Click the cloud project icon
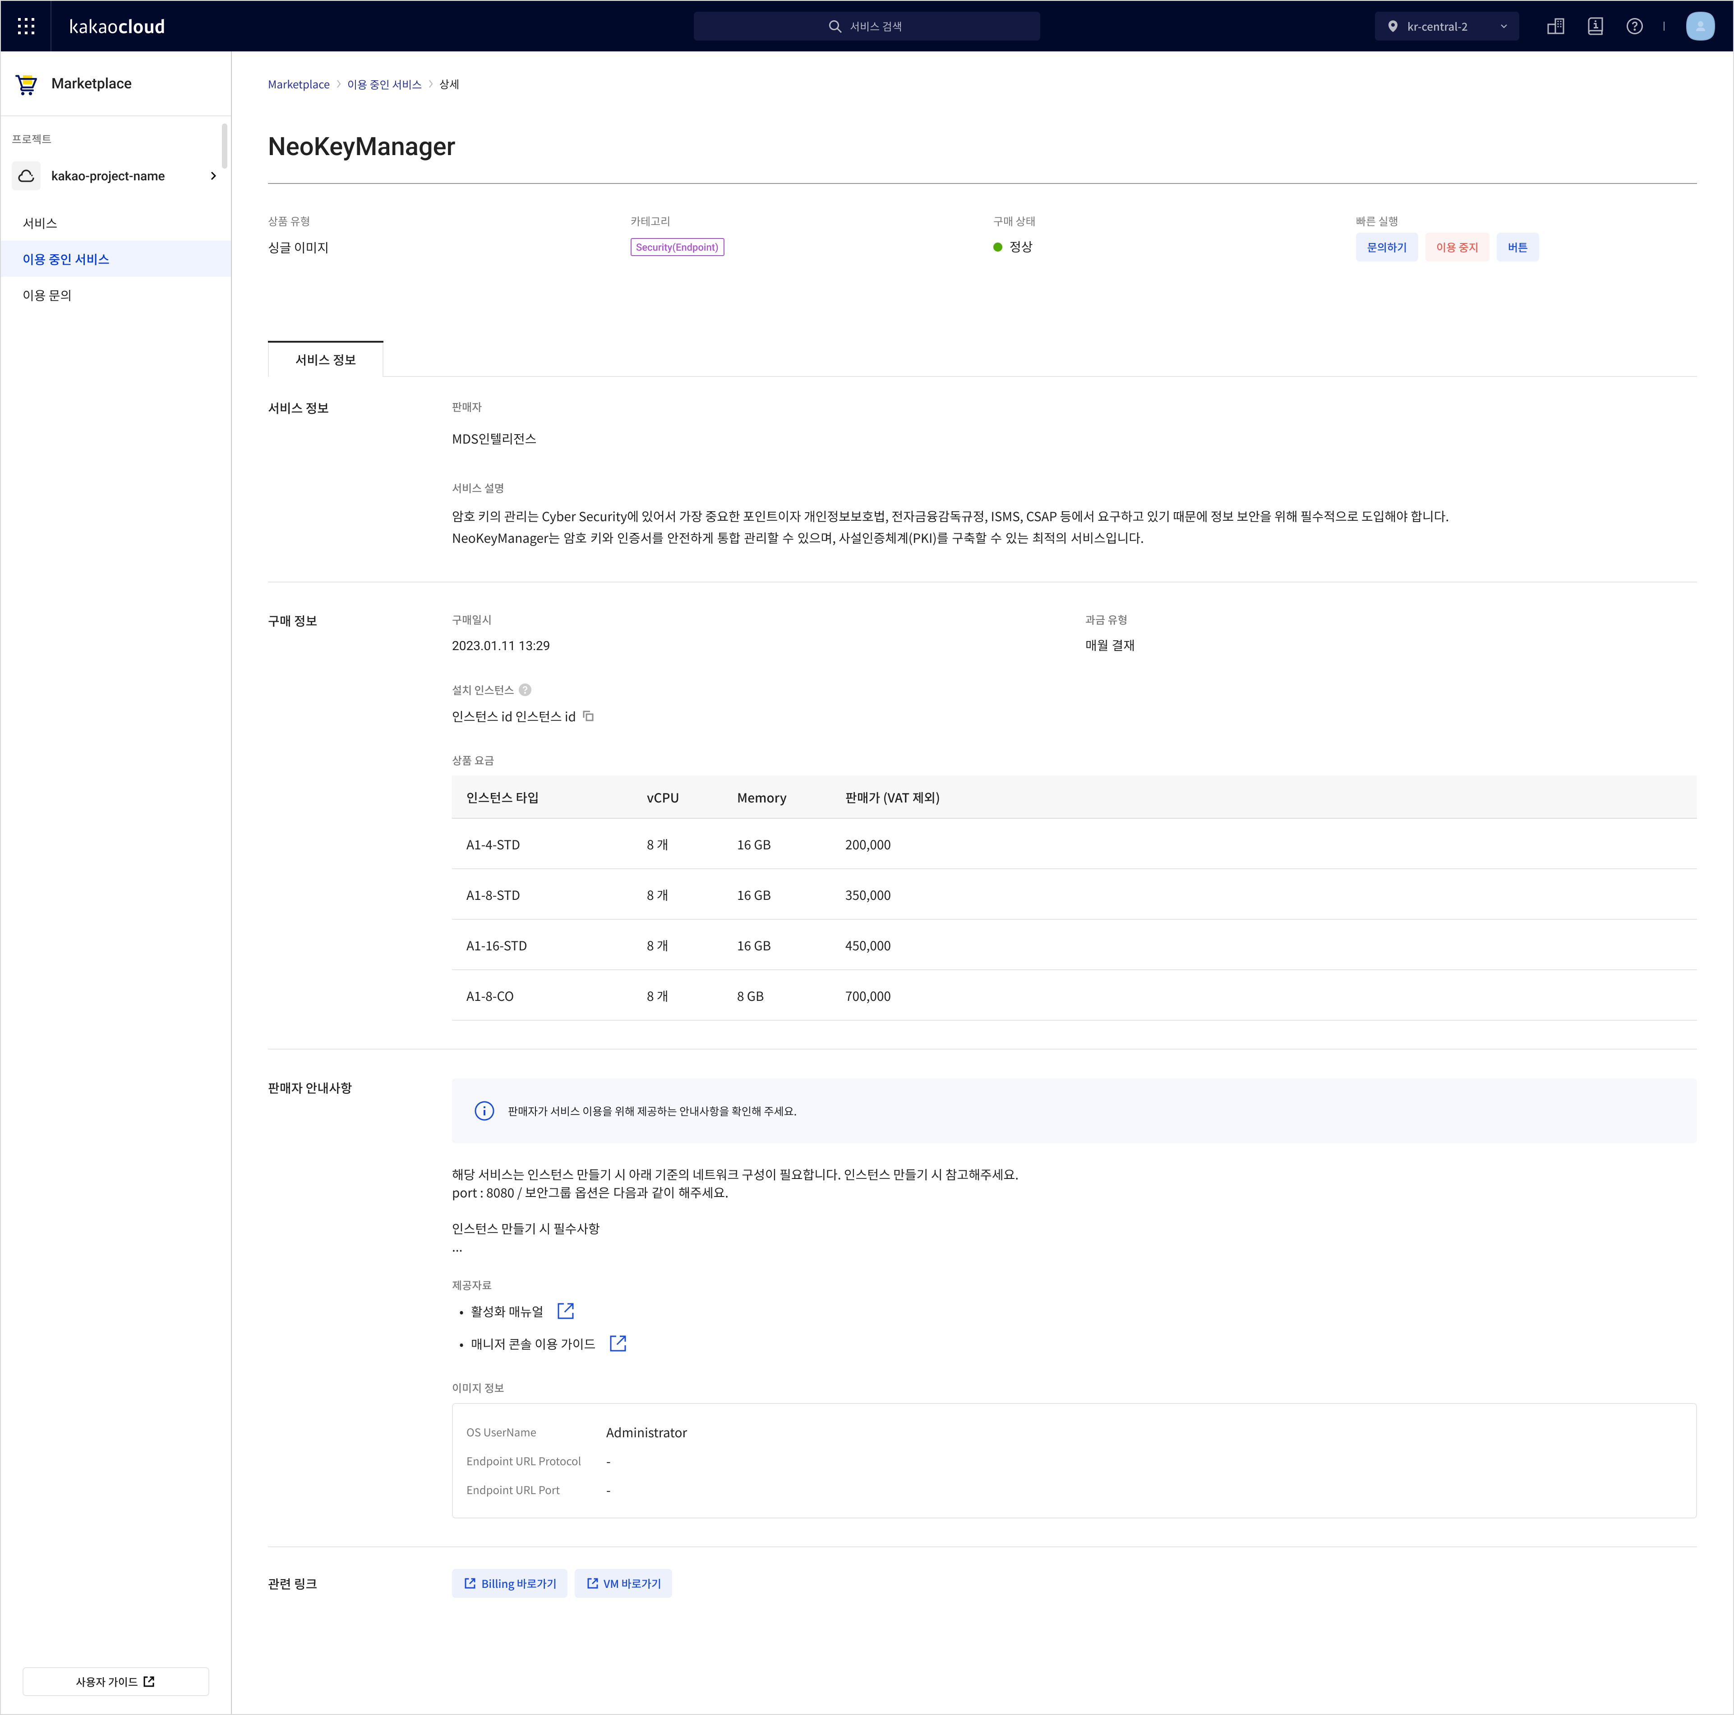Image resolution: width=1734 pixels, height=1715 pixels. pyautogui.click(x=27, y=176)
